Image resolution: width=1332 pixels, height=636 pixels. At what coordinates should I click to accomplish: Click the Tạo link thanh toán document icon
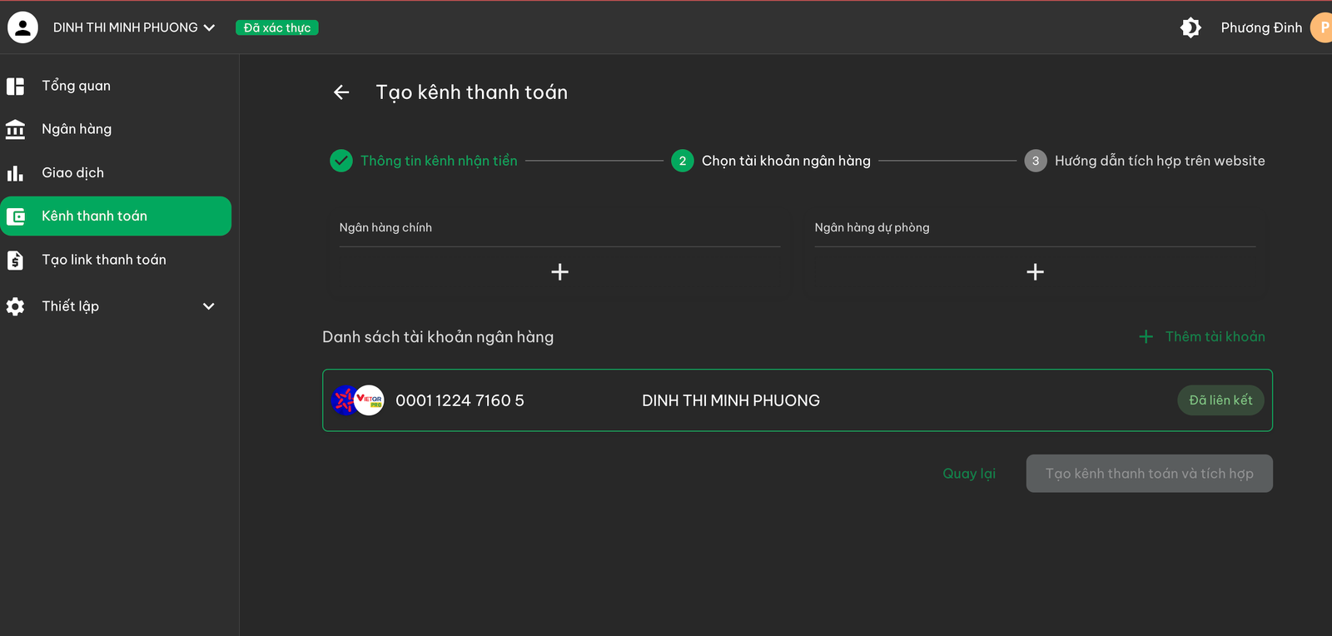(15, 261)
